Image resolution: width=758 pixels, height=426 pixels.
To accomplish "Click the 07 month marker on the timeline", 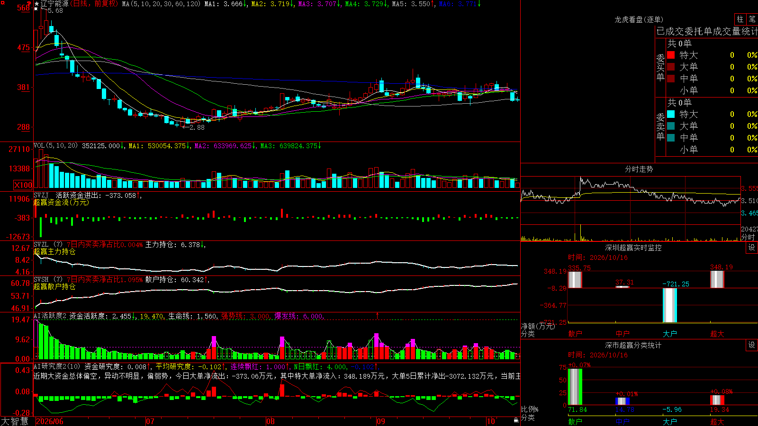I will click(150, 421).
